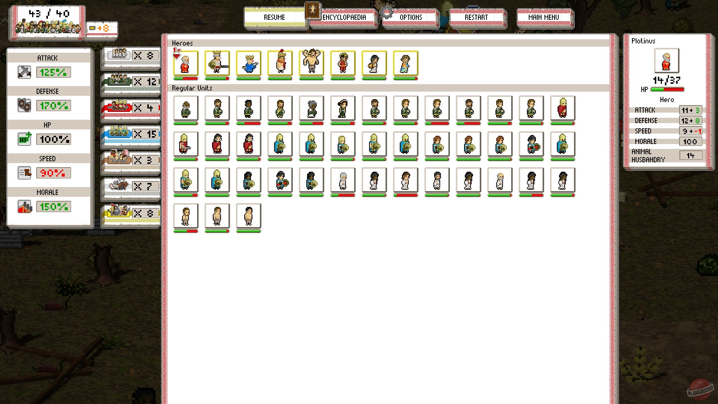
Task: Filter by blue hoplite group x15
Action: 131,134
